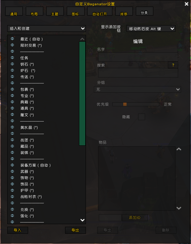The height and width of the screenshot is (244, 191).
Task: Click the reorder handle beside 战袍衬衣
Action: [x=12, y=197]
